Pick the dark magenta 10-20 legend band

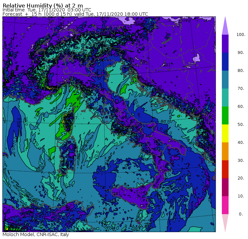pyautogui.click(x=225, y=187)
